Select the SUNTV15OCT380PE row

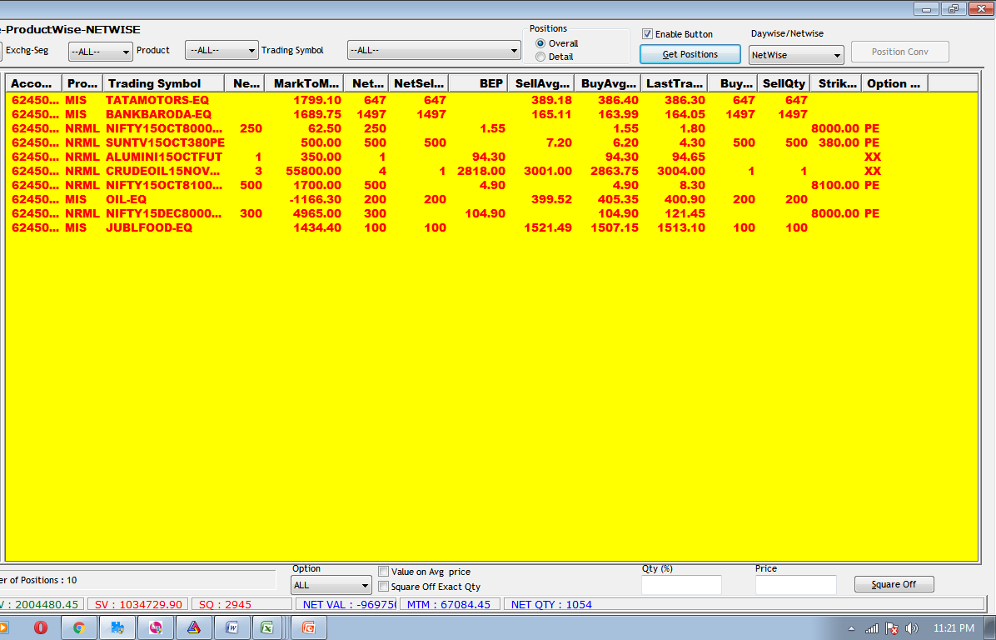click(x=491, y=142)
